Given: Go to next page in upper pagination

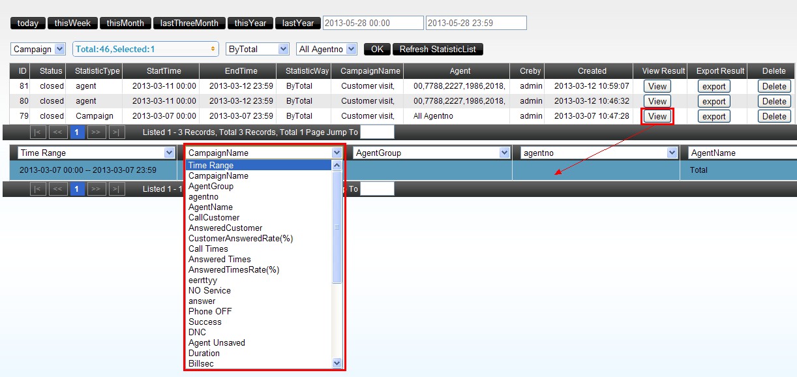Looking at the screenshot, I should 97,132.
